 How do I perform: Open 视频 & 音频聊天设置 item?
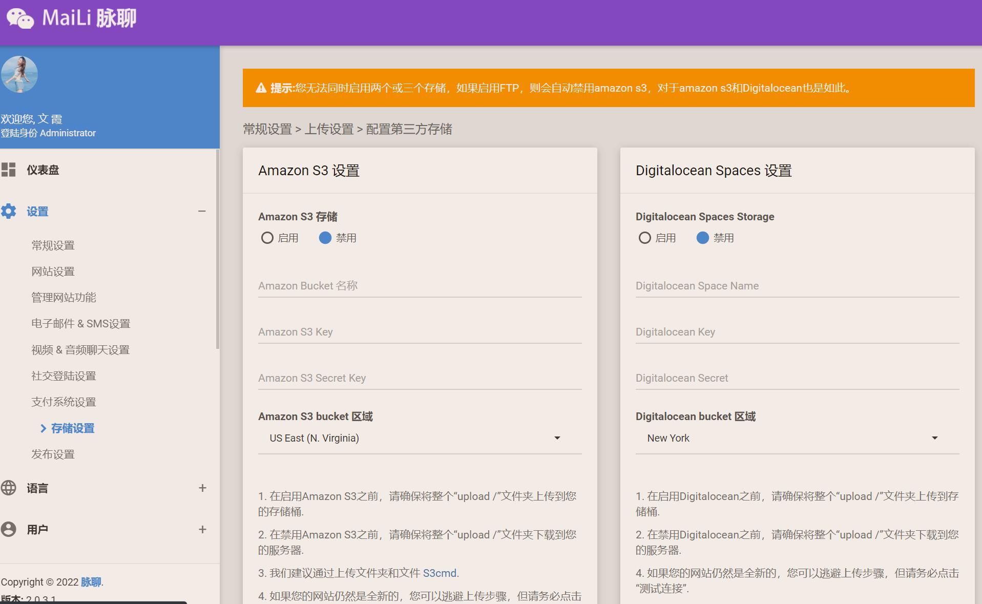pos(80,350)
